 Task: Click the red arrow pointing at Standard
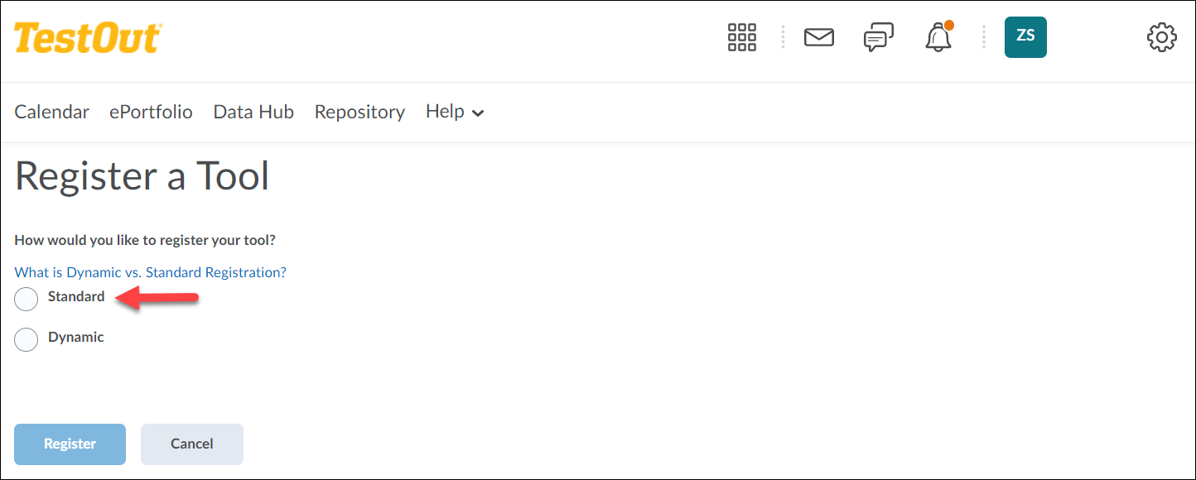[162, 298]
